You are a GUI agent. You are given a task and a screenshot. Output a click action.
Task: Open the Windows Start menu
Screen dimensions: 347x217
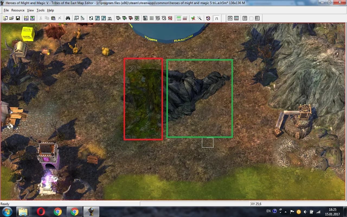[x=7, y=212]
